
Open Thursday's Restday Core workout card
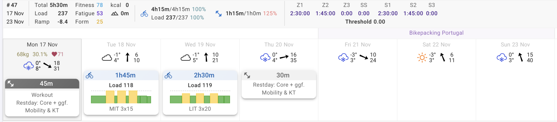(279, 89)
